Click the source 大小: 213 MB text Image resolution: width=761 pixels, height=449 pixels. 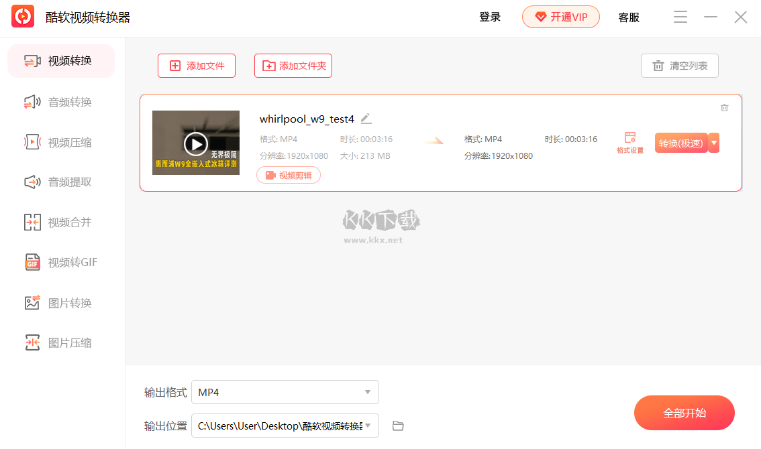pyautogui.click(x=366, y=156)
